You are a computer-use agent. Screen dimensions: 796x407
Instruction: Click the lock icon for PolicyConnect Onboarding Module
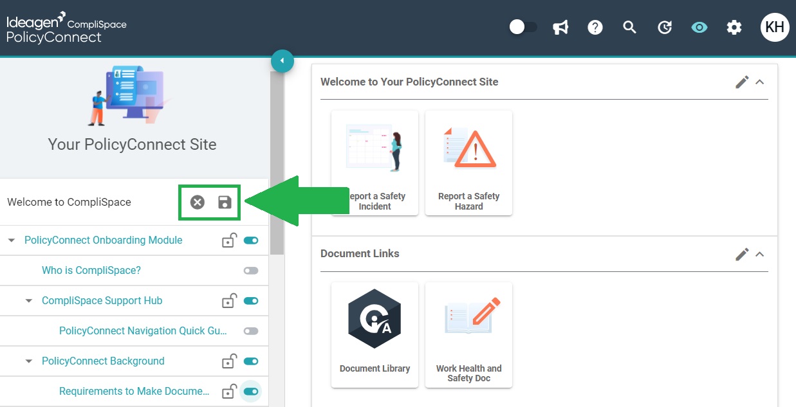click(229, 240)
